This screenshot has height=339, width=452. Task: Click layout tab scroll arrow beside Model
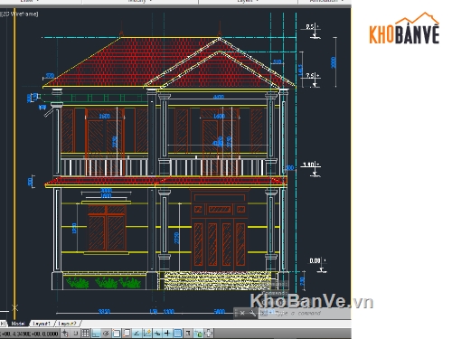coord(3,324)
